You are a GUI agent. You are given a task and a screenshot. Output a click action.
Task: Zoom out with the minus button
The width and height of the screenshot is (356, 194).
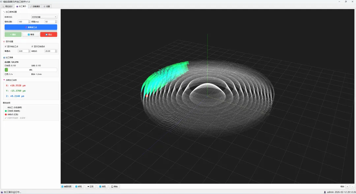pyautogui.click(x=352, y=186)
